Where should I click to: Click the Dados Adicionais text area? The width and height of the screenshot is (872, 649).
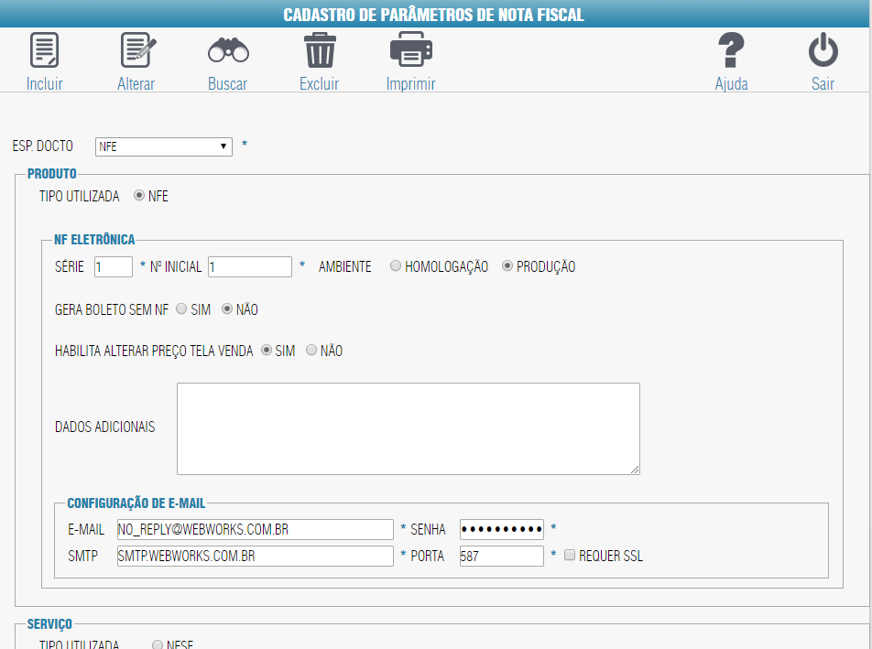(409, 428)
